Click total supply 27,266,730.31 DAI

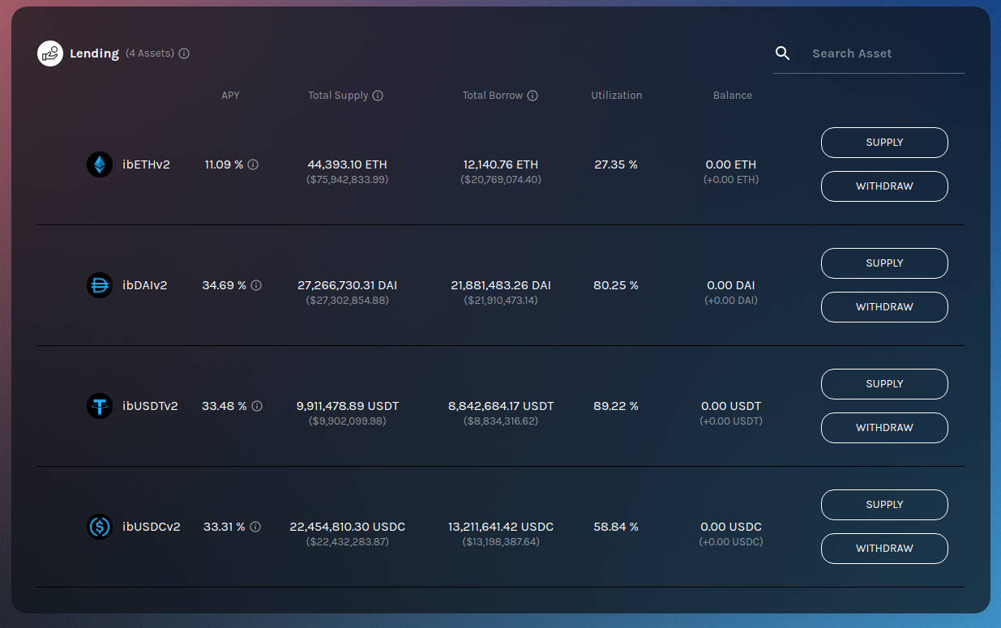pyautogui.click(x=348, y=285)
